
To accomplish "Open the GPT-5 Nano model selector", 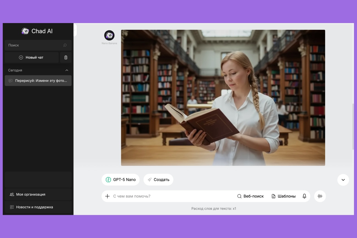I will [121, 180].
